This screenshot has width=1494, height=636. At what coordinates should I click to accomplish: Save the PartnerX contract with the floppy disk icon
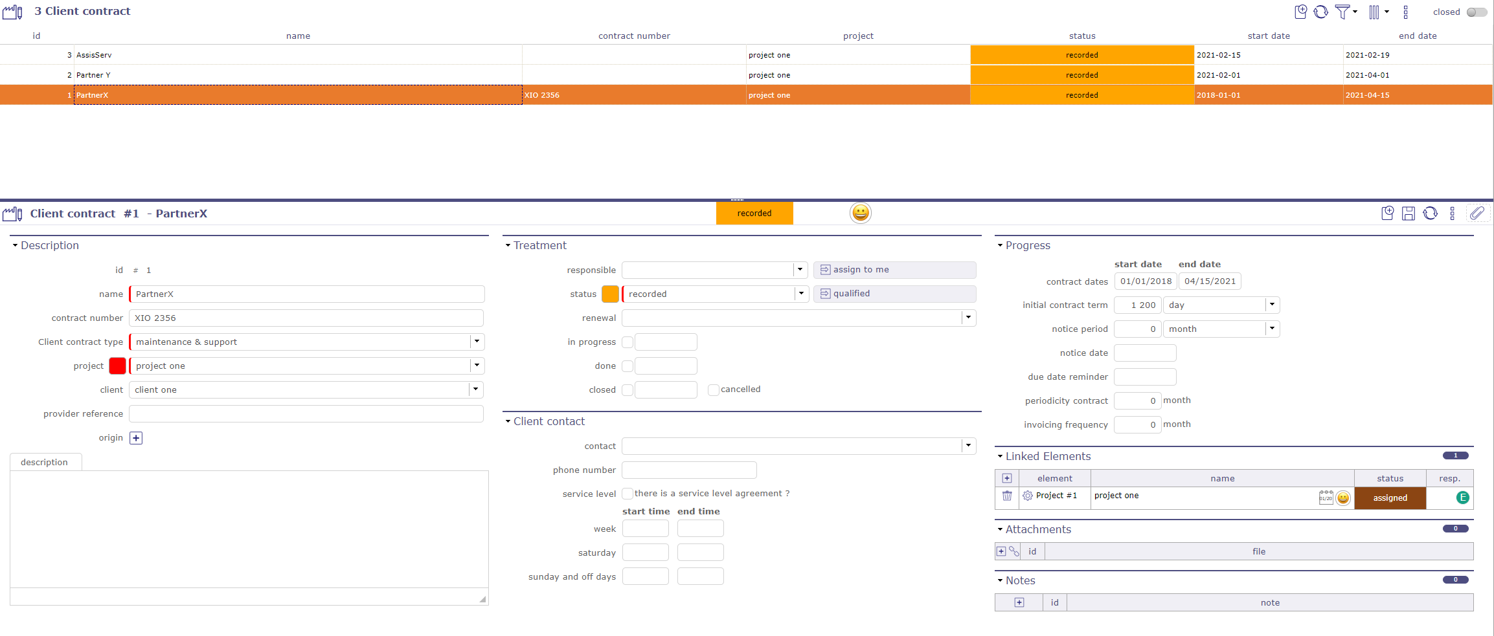(x=1409, y=213)
